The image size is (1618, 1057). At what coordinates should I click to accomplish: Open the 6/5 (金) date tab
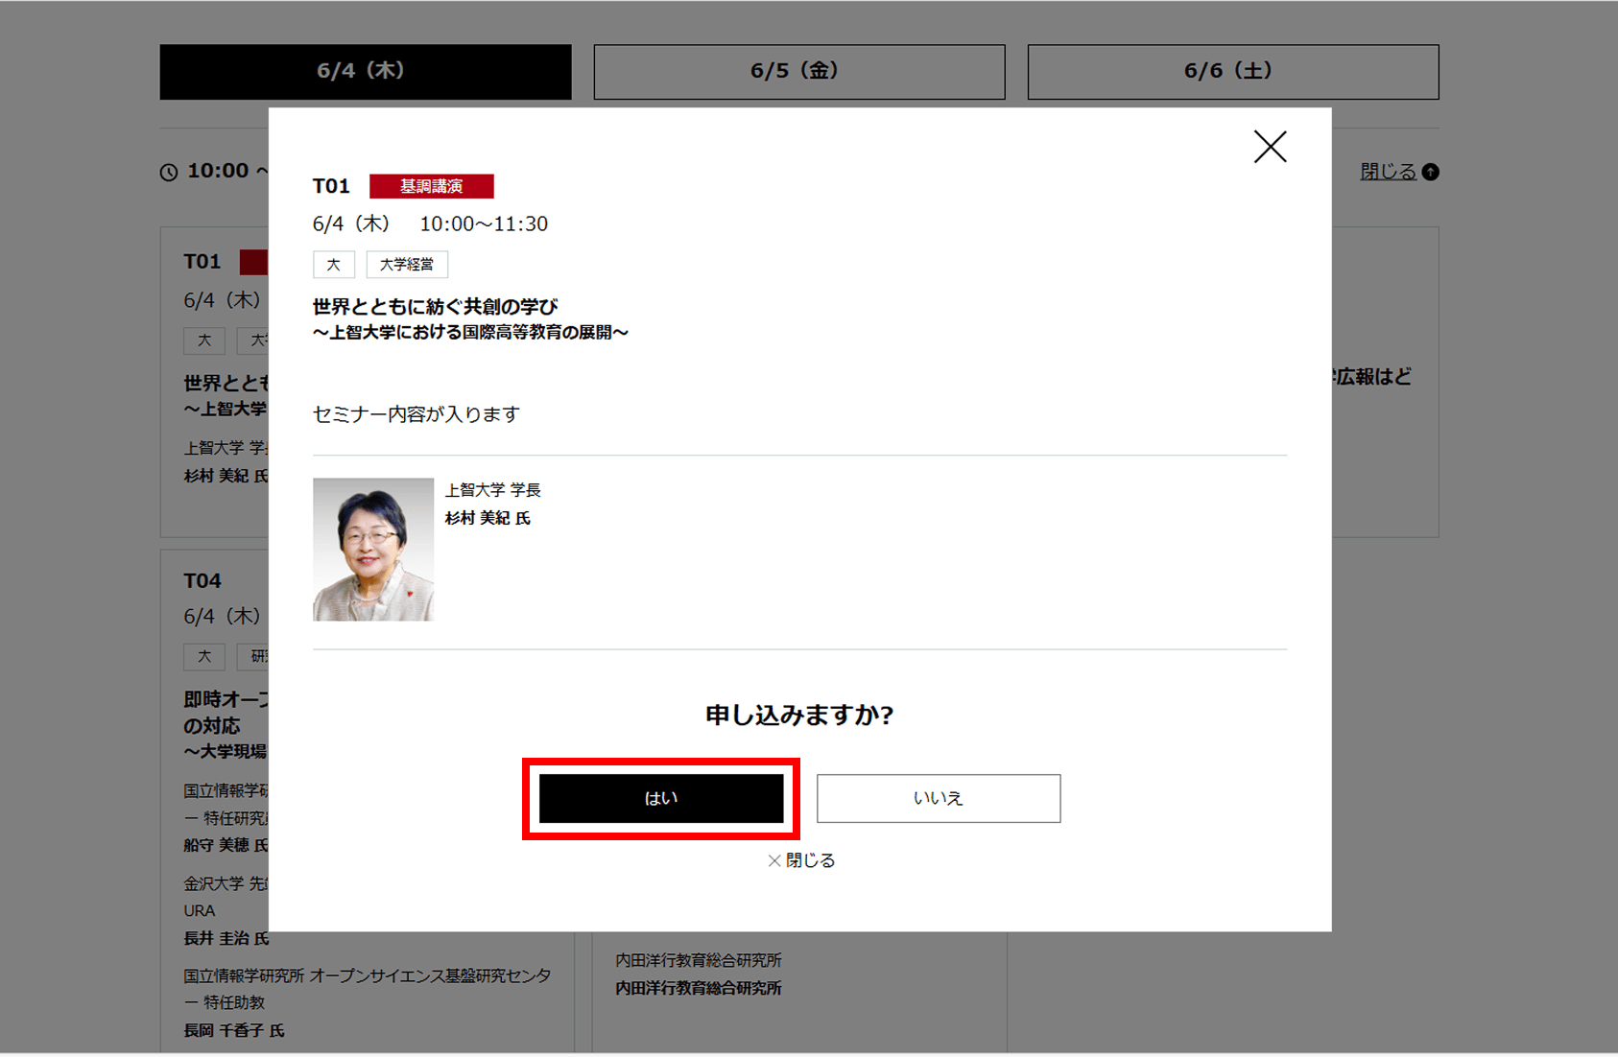pos(798,71)
